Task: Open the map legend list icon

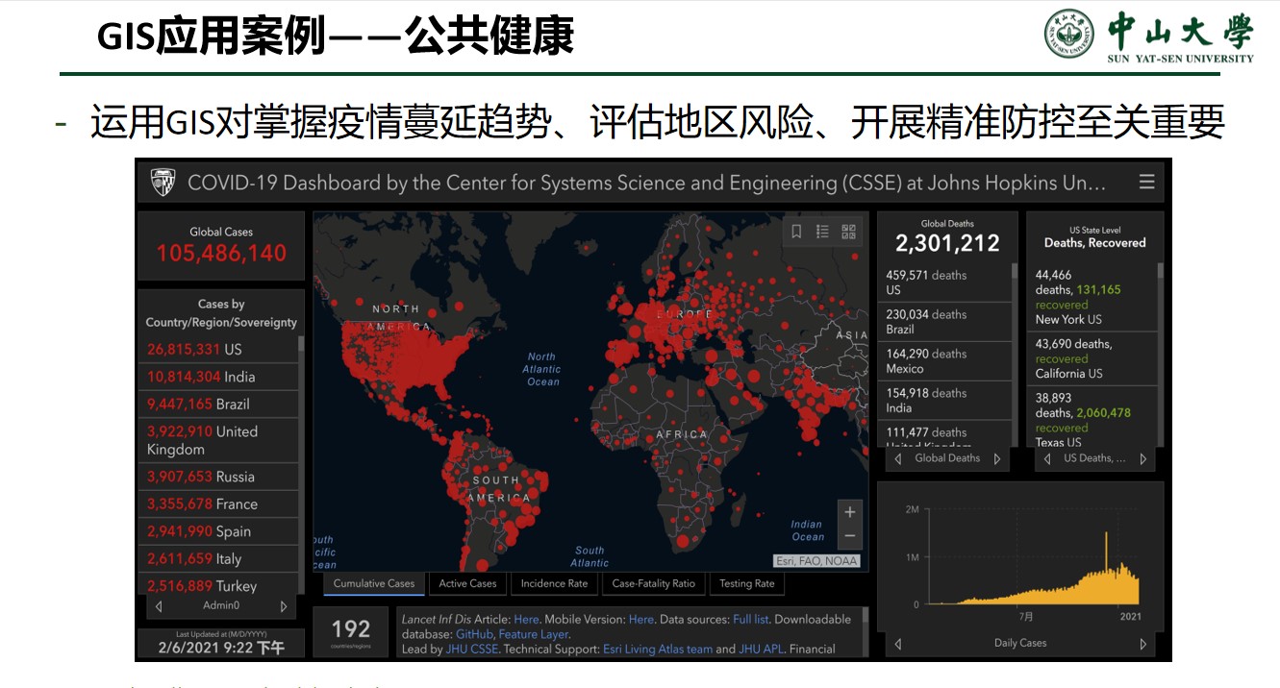Action: pyautogui.click(x=822, y=232)
